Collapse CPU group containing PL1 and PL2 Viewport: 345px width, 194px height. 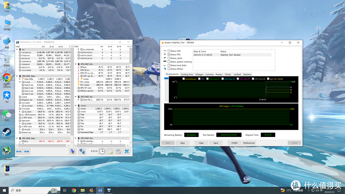(75, 64)
